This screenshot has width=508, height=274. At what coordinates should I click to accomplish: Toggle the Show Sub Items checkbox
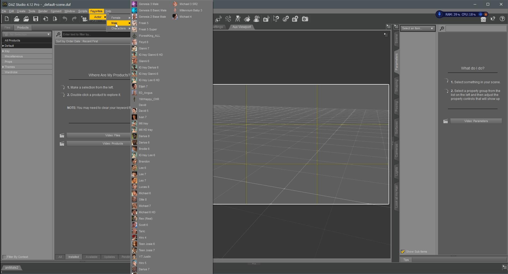[x=403, y=252]
